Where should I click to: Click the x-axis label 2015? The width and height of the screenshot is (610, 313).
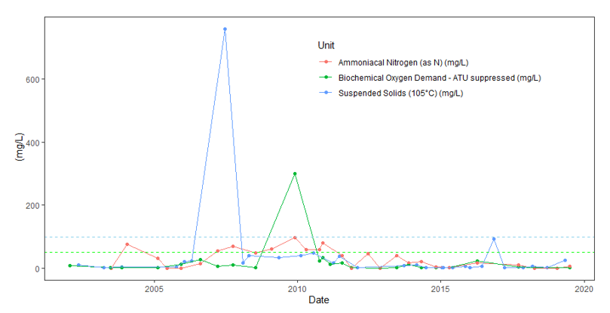click(440, 289)
